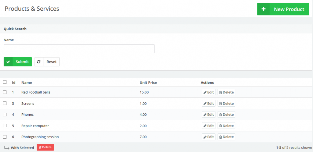Screen dimensions: 313x152
Task: Sort table by Name column header
Action: [27, 83]
